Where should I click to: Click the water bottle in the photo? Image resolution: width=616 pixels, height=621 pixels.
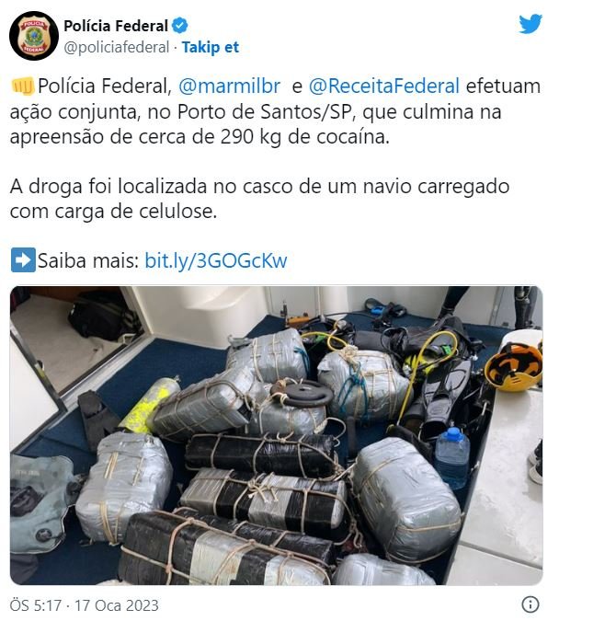452,456
